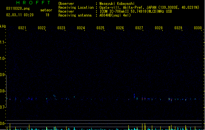Select the file name 03110320.png
Screen dimensions: 205x130
[x=18, y=8]
